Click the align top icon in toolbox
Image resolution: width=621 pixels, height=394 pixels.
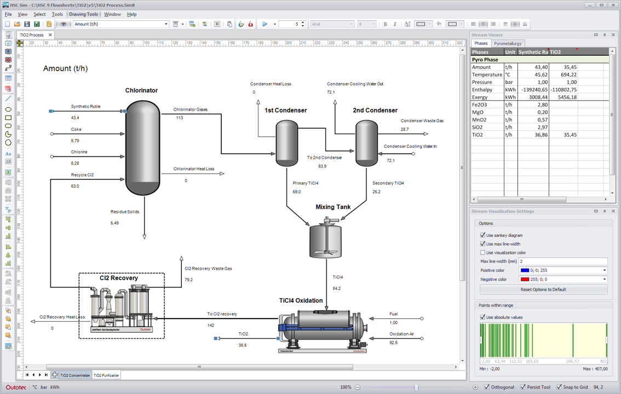click(x=8, y=219)
